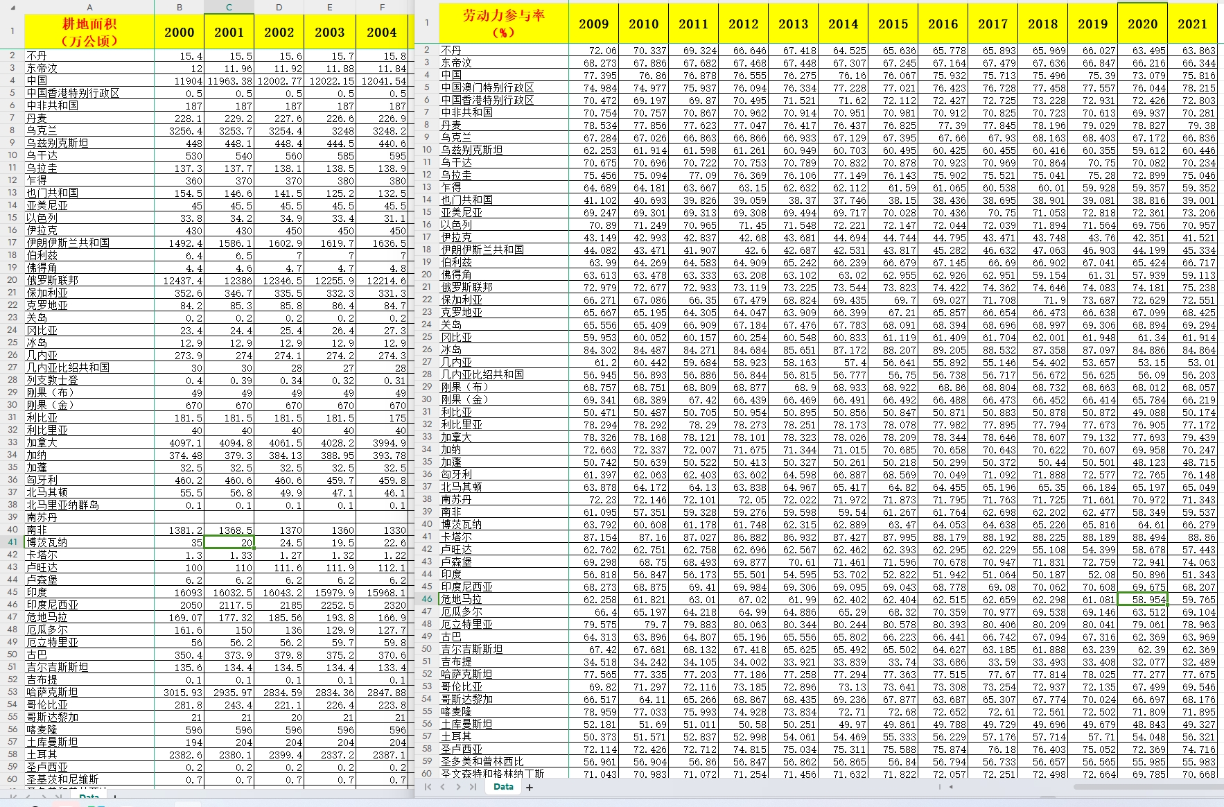1224x807 pixels.
Task: Select cell 87.154 in the 卡塔尔 row
Action: point(594,537)
